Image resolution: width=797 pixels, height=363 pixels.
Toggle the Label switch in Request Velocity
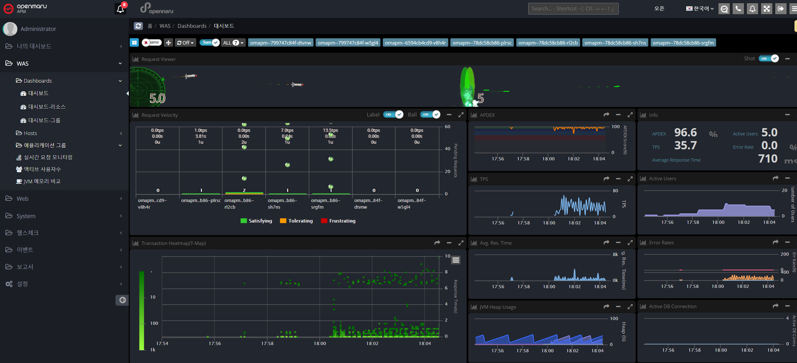coord(393,115)
